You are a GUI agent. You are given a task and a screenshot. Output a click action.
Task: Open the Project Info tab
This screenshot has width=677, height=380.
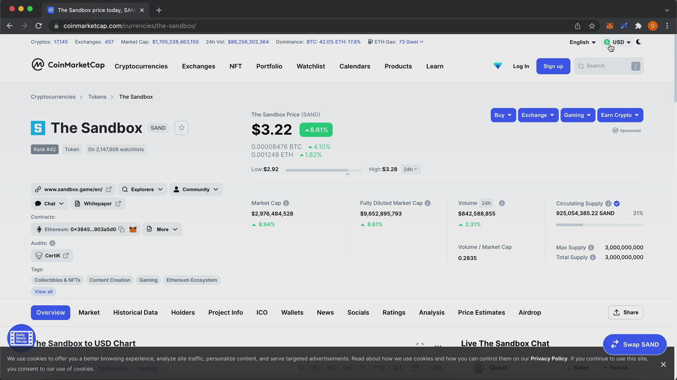pos(226,312)
